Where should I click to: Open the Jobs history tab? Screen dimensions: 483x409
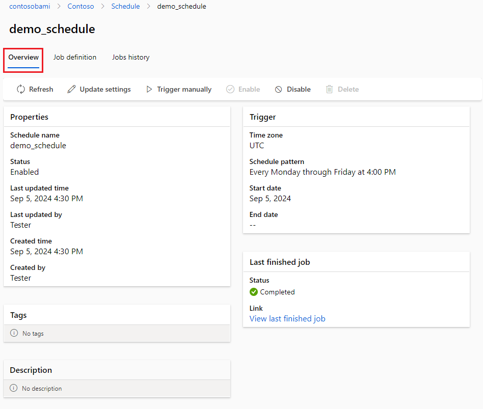coord(131,58)
